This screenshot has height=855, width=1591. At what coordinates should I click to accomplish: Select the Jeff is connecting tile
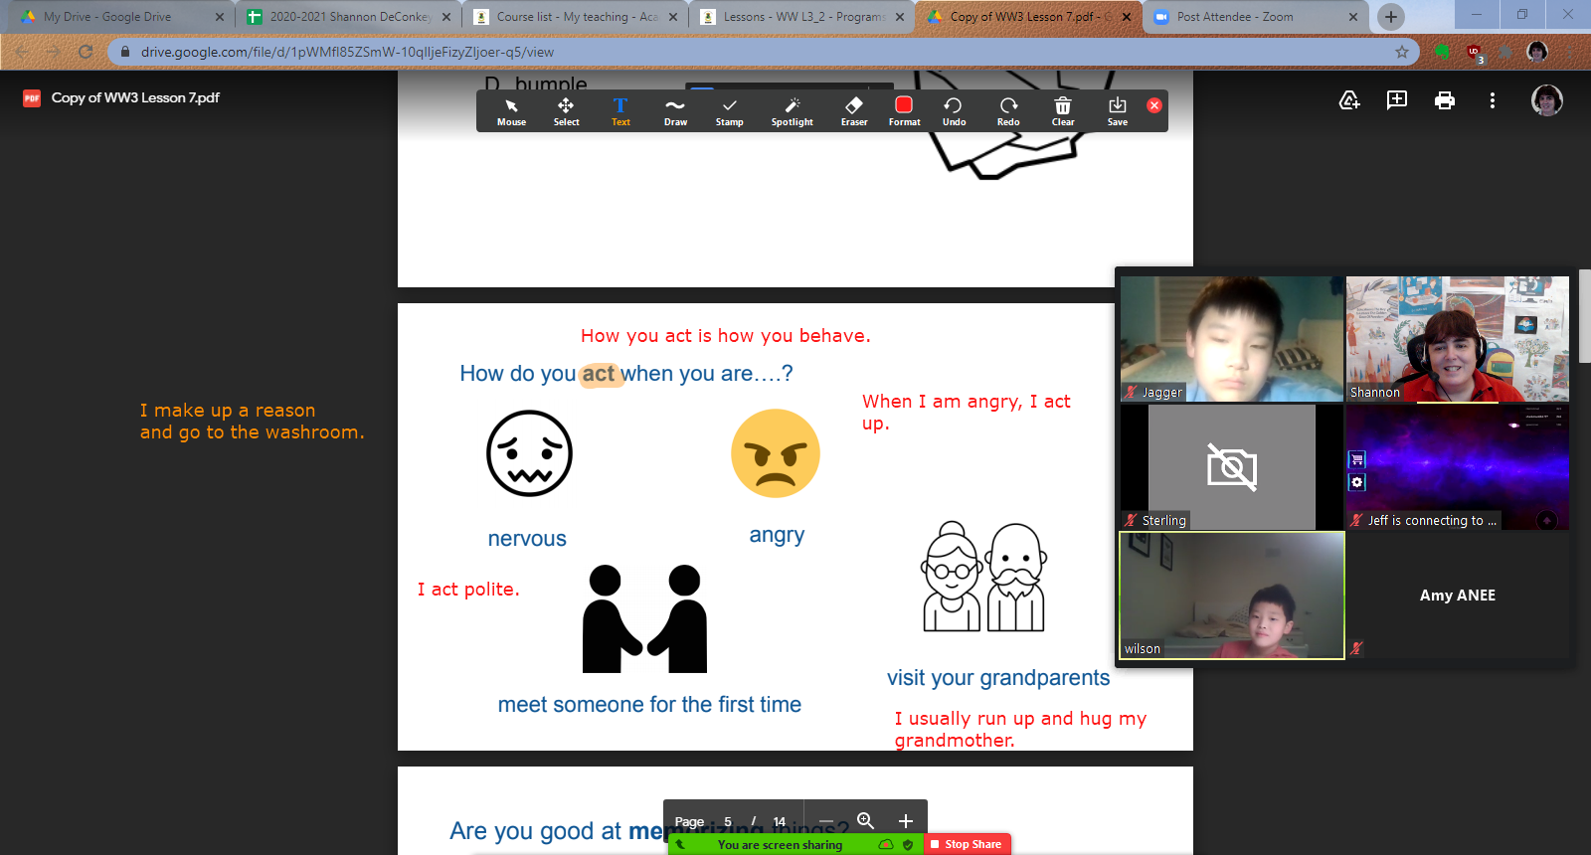1458,467
